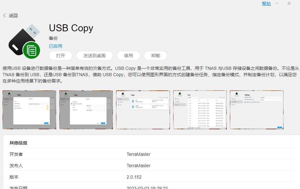300x189 pixels.
Task: Open the first Tasks Create screenshot preview
Action: tap(29, 109)
